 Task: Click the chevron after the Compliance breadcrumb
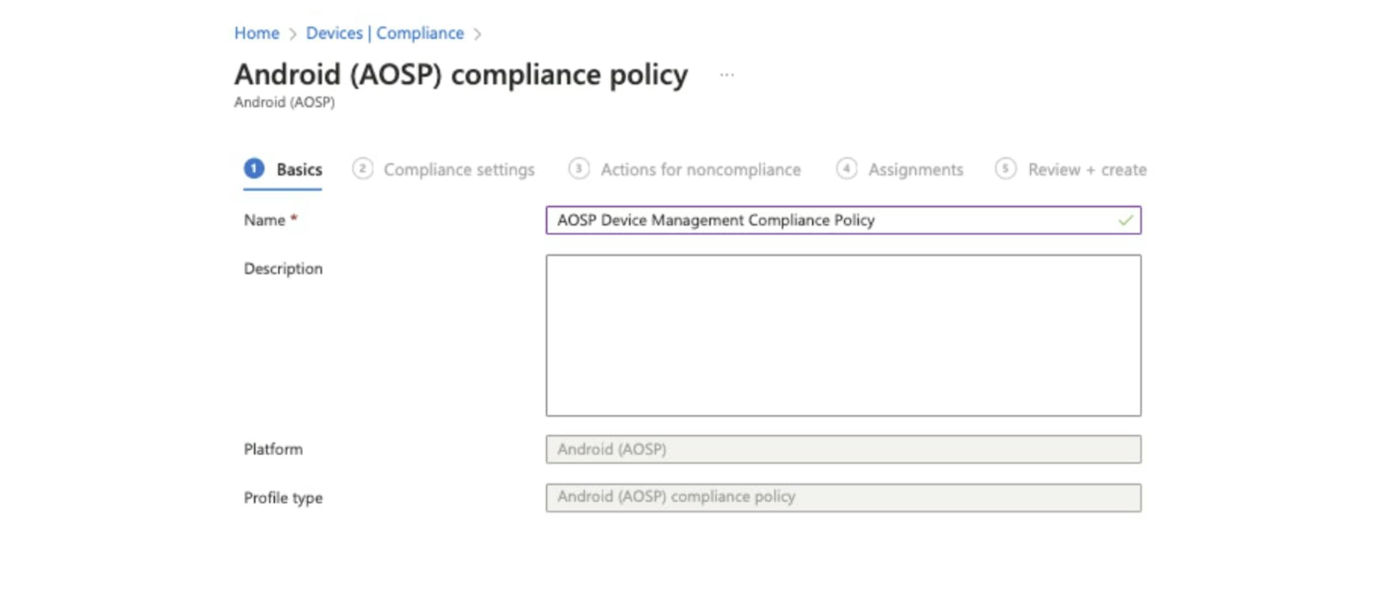pos(477,35)
